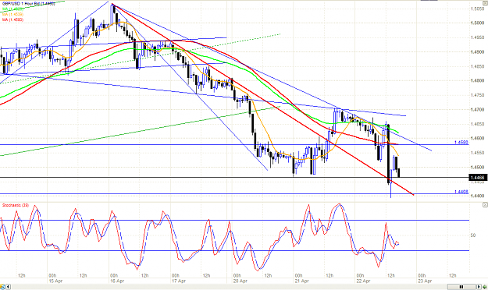The height and width of the screenshot is (290, 488).
Task: Click the 1.4580 horizontal line label
Action: coord(461,143)
